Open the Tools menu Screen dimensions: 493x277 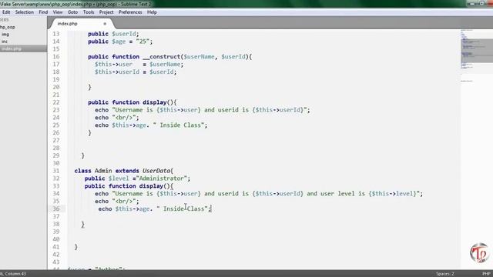click(89, 12)
